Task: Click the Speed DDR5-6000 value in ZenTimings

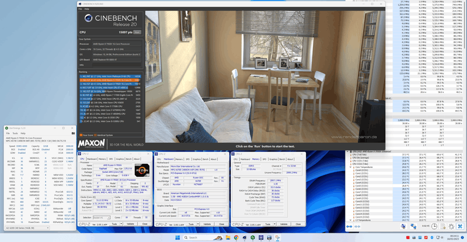Action: (22, 146)
